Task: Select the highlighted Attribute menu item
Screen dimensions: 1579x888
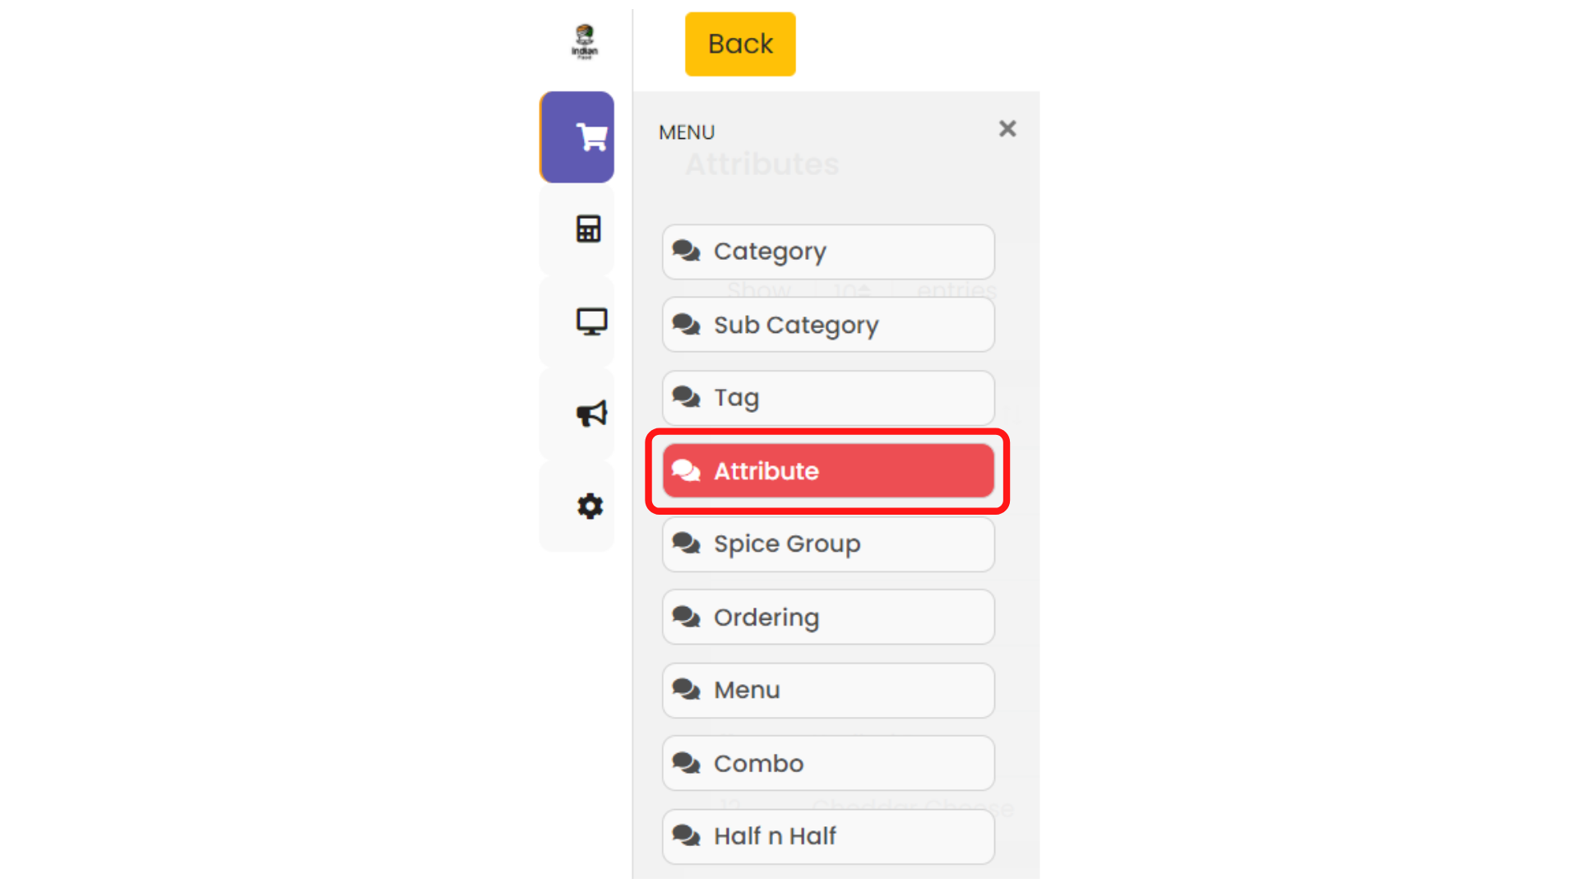Action: coord(828,471)
